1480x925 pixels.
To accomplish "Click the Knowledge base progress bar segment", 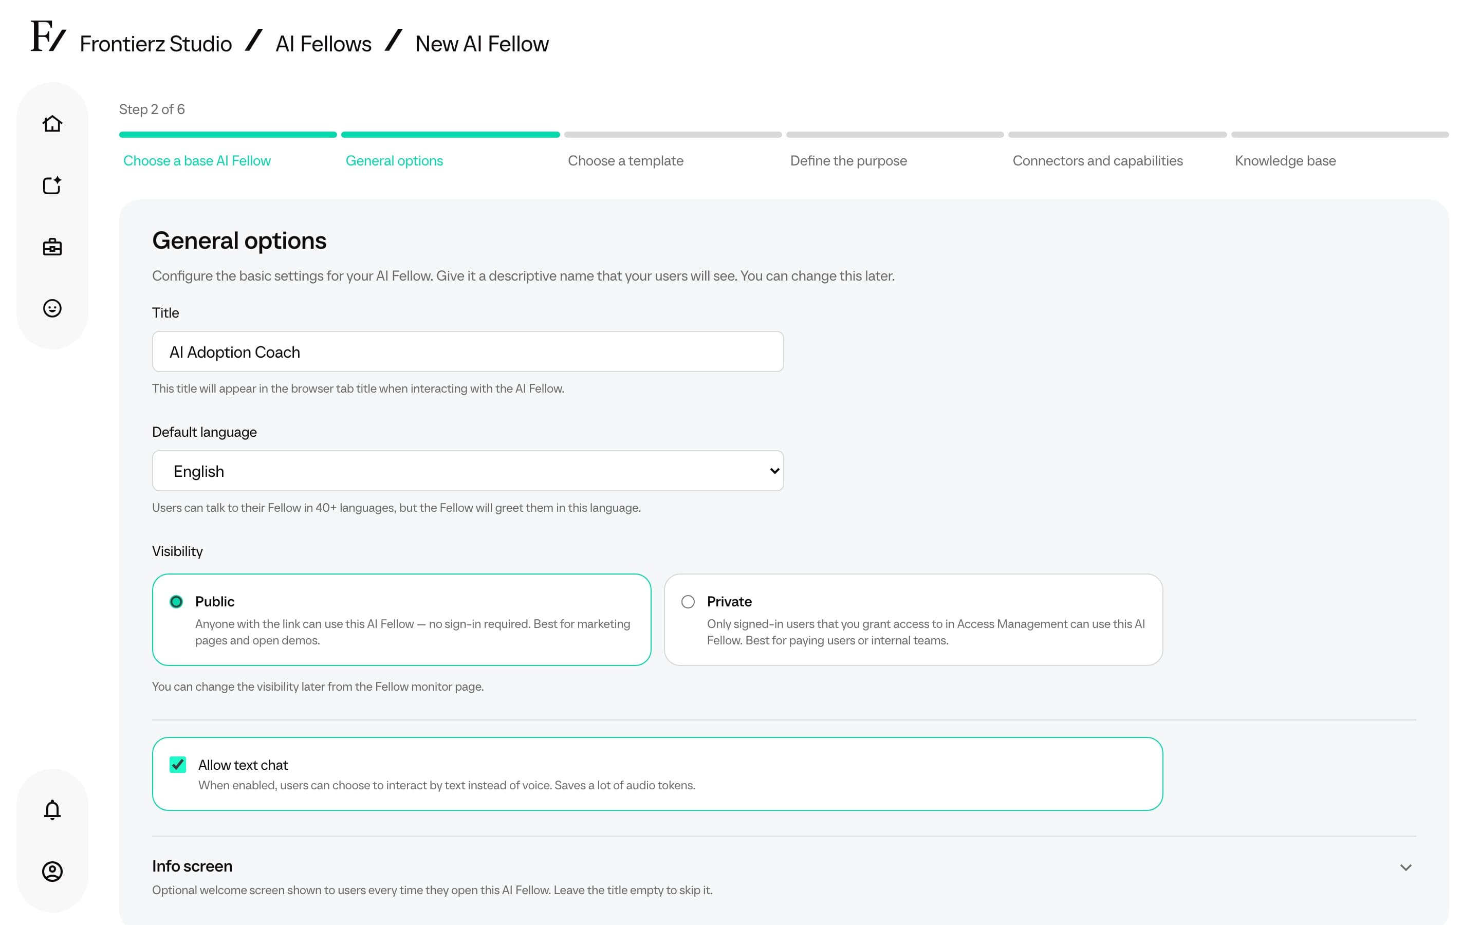I will pos(1340,135).
